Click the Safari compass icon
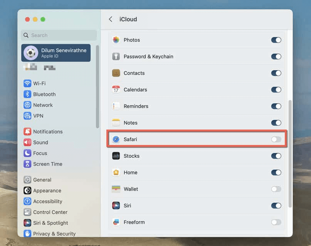The width and height of the screenshot is (311, 246). pos(116,139)
